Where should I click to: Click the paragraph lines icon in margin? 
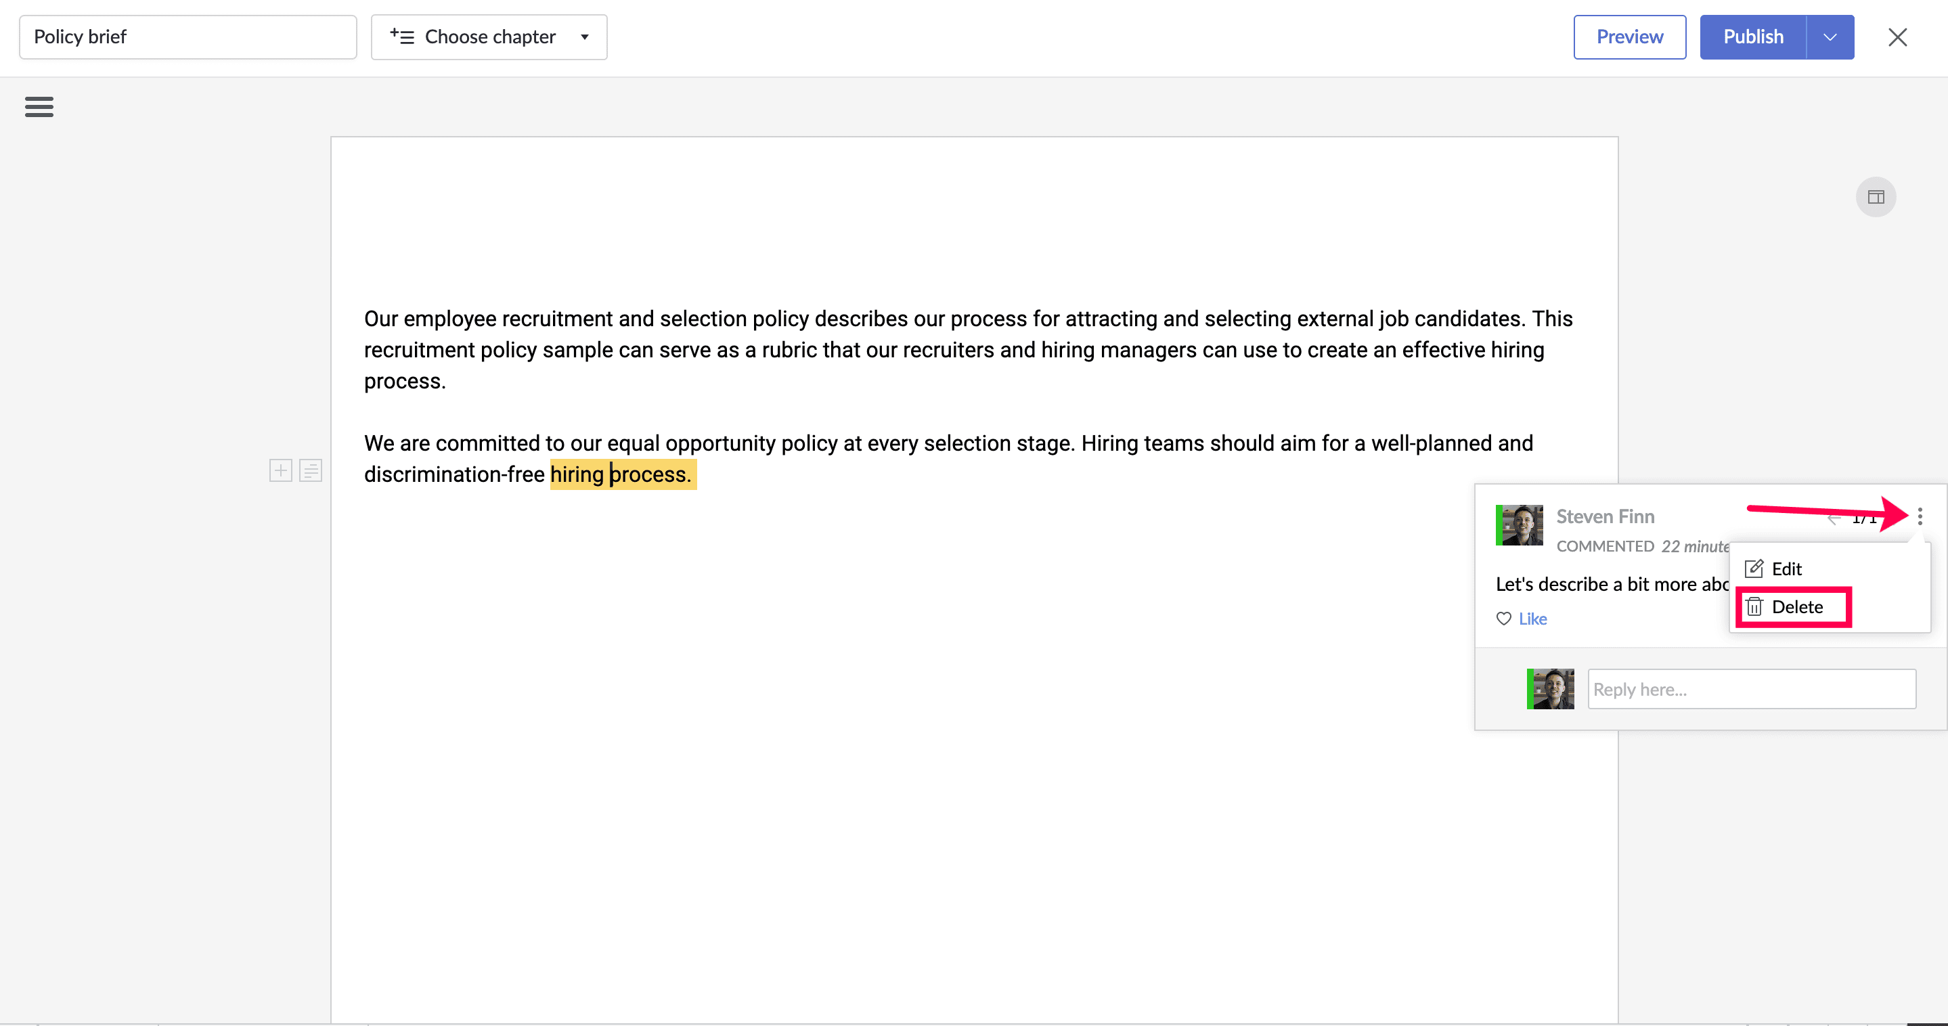click(311, 470)
